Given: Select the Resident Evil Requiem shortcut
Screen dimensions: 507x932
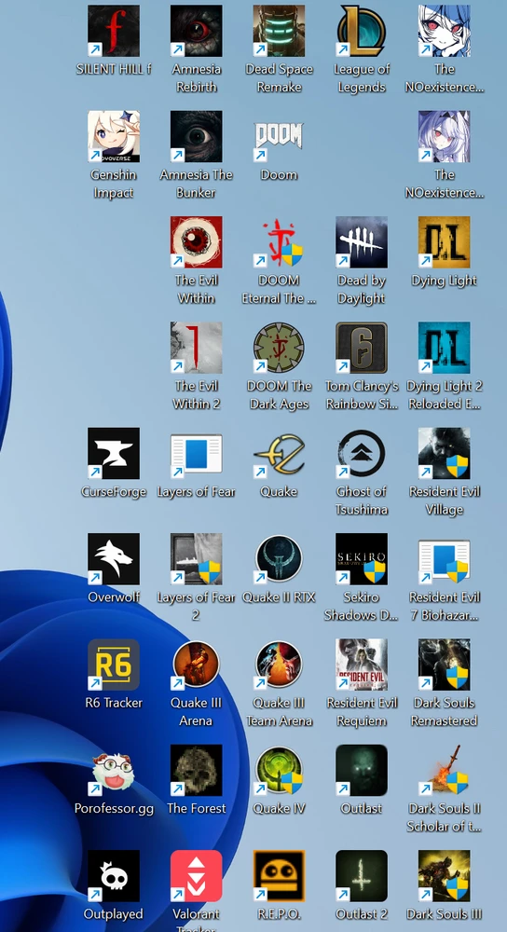Looking at the screenshot, I should click(x=362, y=665).
